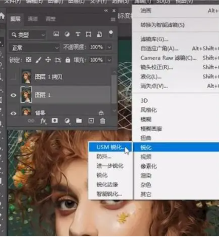
Task: Add a layer style via fx icon
Action: point(43,121)
